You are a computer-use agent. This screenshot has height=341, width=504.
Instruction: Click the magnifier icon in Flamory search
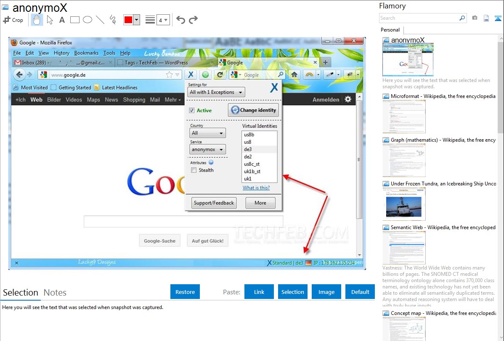462,18
